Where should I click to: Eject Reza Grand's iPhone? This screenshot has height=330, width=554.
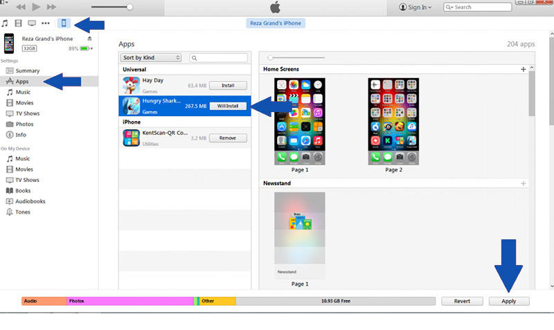(89, 38)
